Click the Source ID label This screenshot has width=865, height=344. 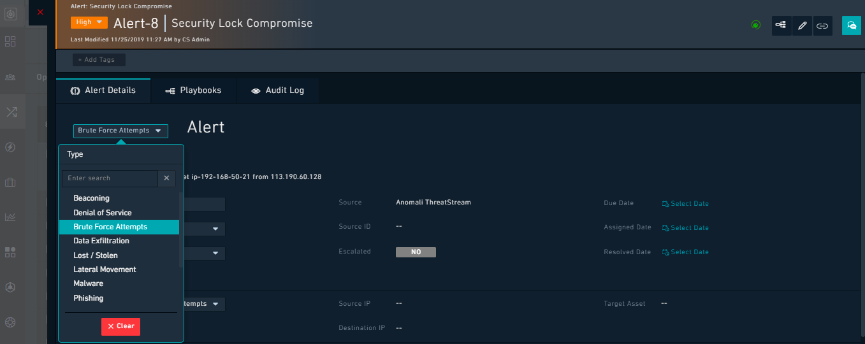click(x=355, y=227)
